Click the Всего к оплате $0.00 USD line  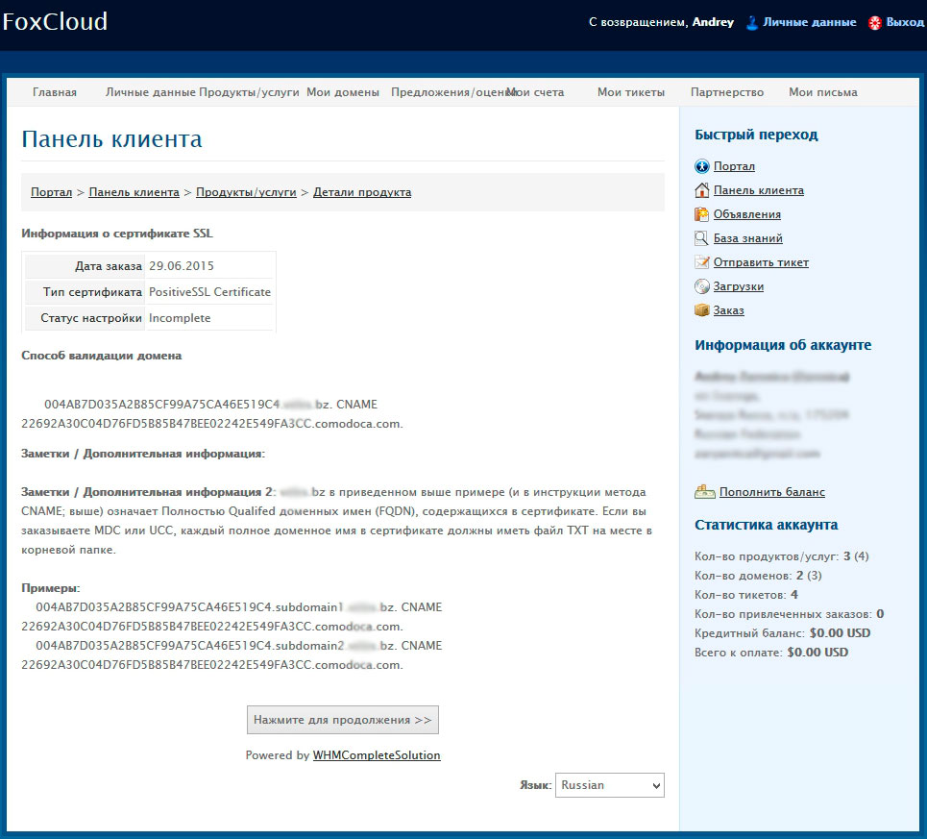point(771,653)
